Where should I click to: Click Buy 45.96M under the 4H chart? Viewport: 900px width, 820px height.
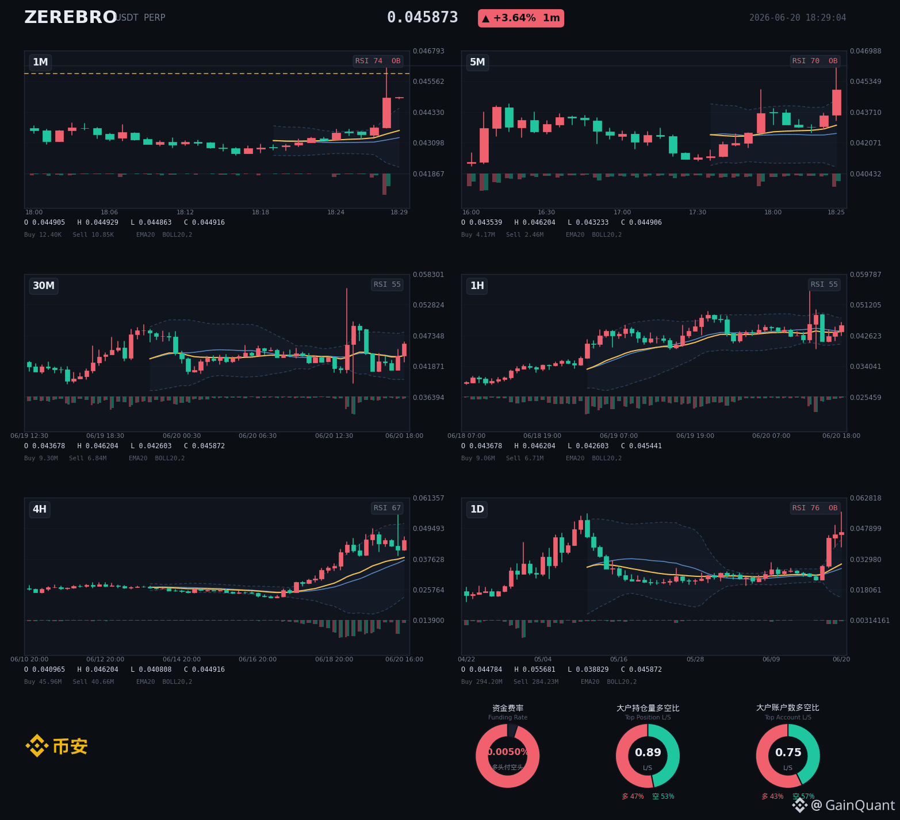(43, 682)
